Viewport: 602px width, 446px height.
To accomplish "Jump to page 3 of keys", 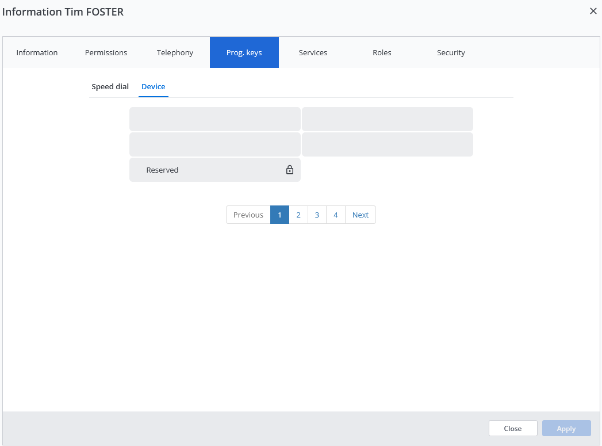I will click(317, 215).
